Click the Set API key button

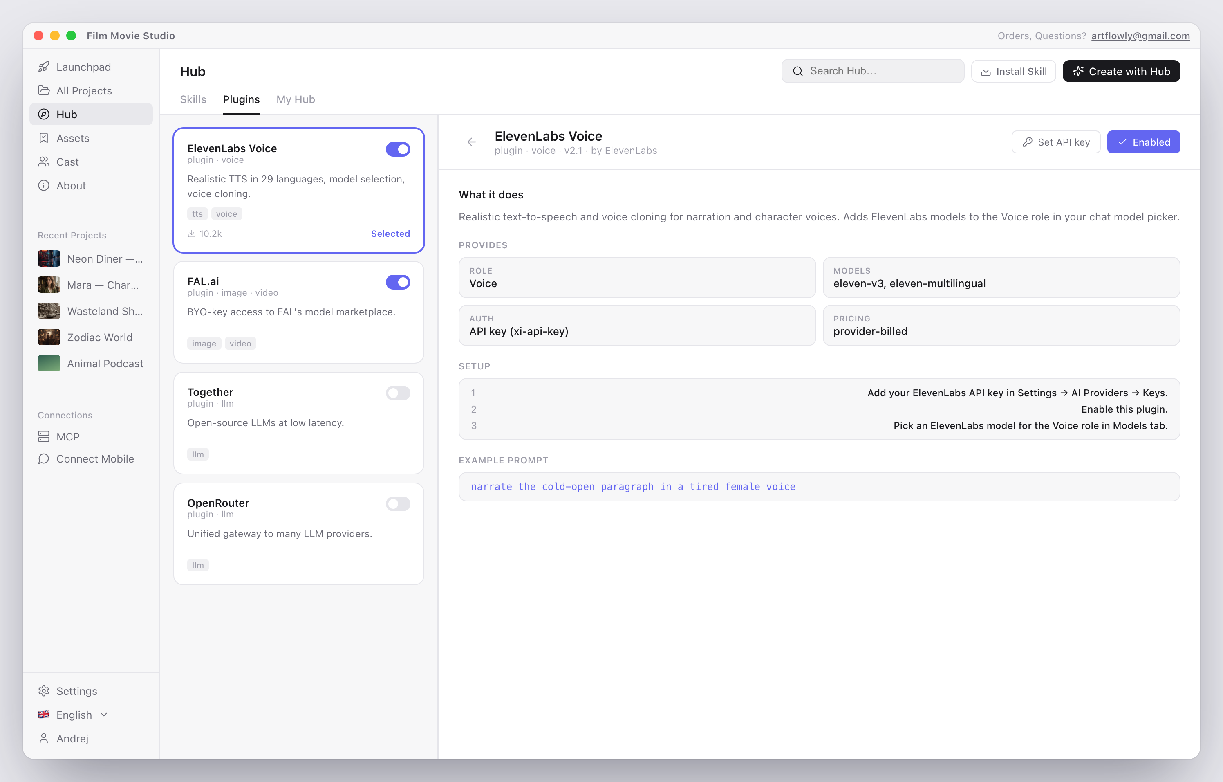coord(1055,142)
